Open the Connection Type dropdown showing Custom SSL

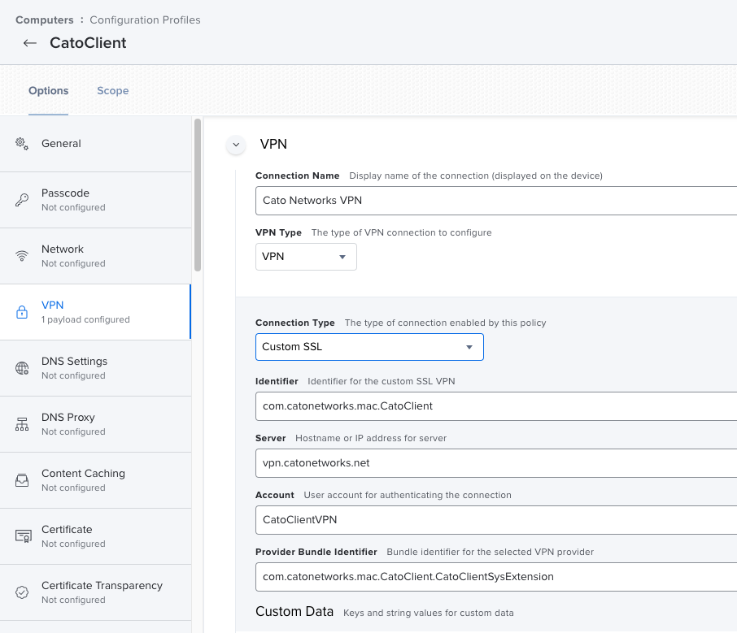coord(369,346)
